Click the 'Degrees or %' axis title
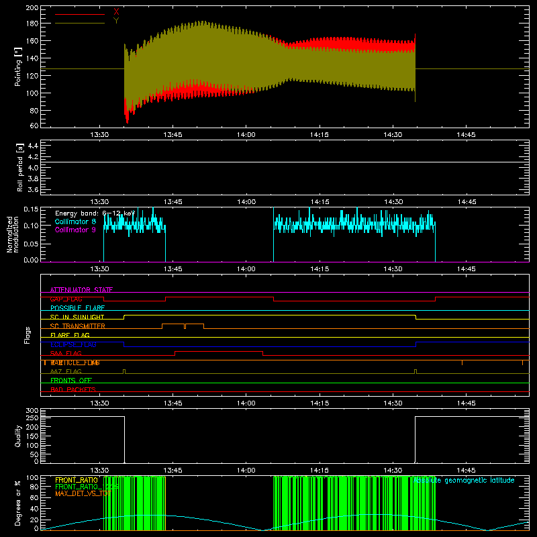 [18, 503]
